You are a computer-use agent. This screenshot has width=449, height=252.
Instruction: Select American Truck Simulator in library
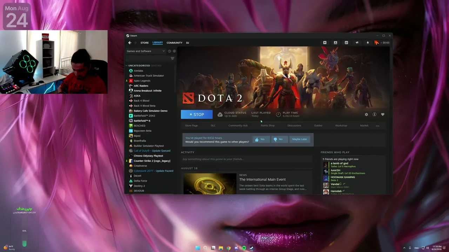coord(149,76)
